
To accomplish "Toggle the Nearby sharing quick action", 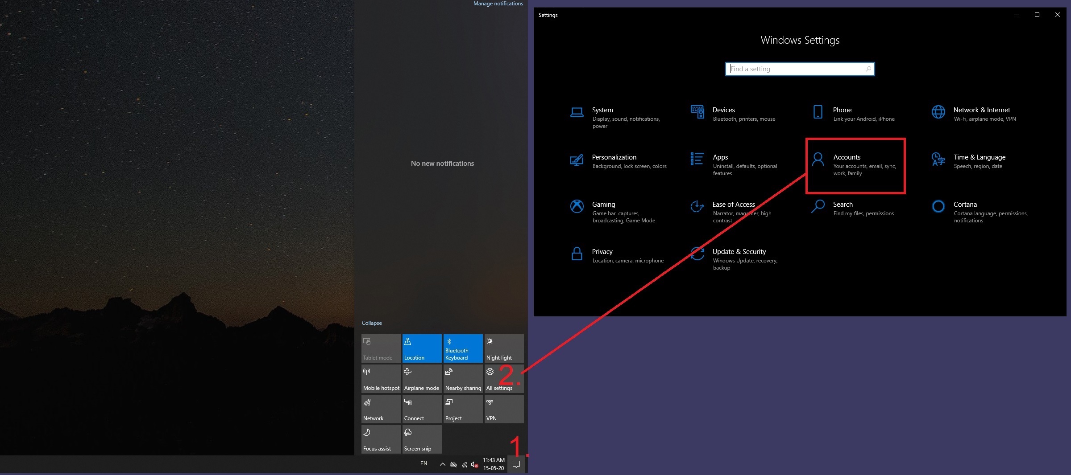I will [x=463, y=379].
